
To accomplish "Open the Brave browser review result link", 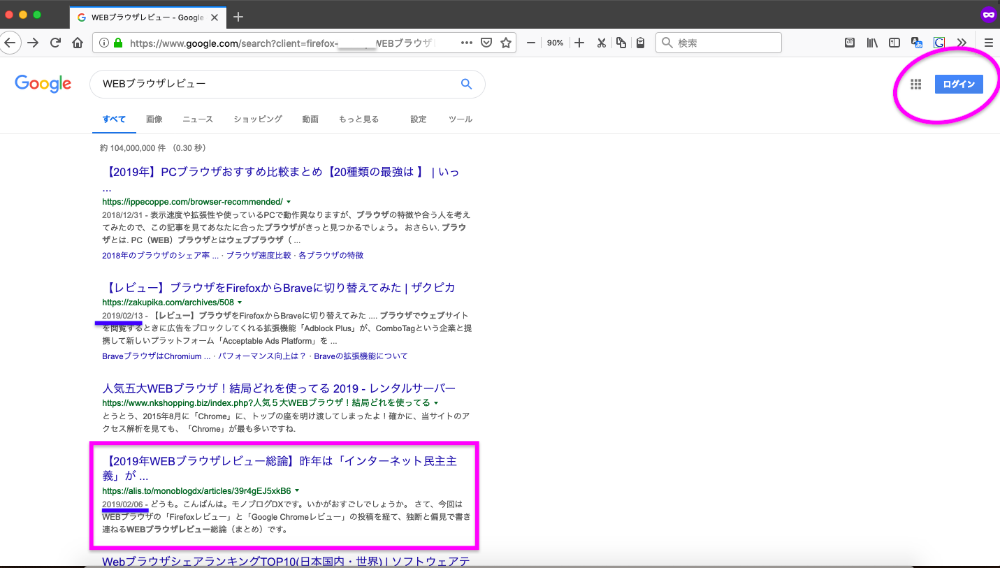I will (x=278, y=288).
